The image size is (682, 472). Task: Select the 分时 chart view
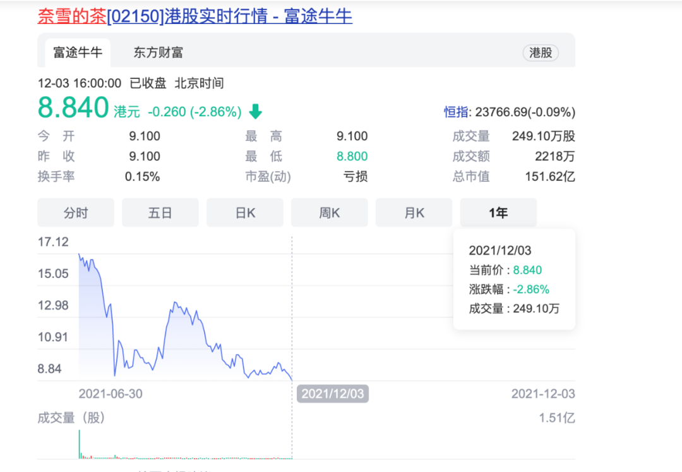[x=76, y=213]
